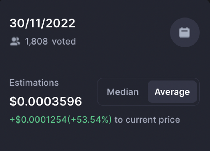Viewport: 210px width, 151px height.
Task: Click the word voted
Action: tap(64, 41)
